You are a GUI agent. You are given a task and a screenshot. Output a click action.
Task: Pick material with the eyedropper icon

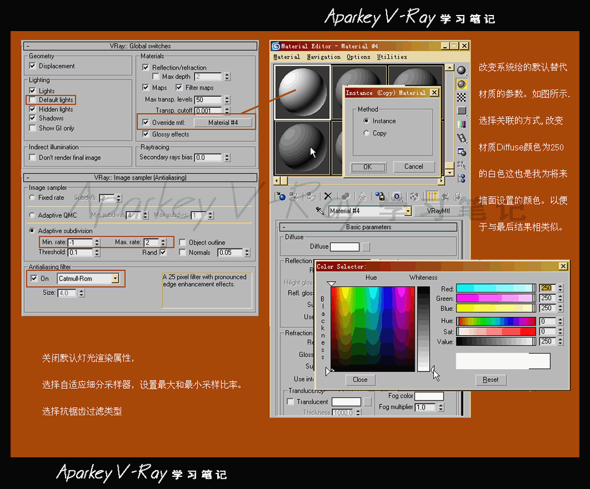click(x=320, y=211)
